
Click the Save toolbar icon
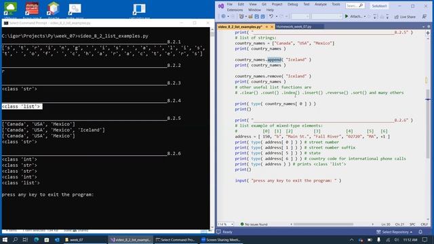[257, 16]
